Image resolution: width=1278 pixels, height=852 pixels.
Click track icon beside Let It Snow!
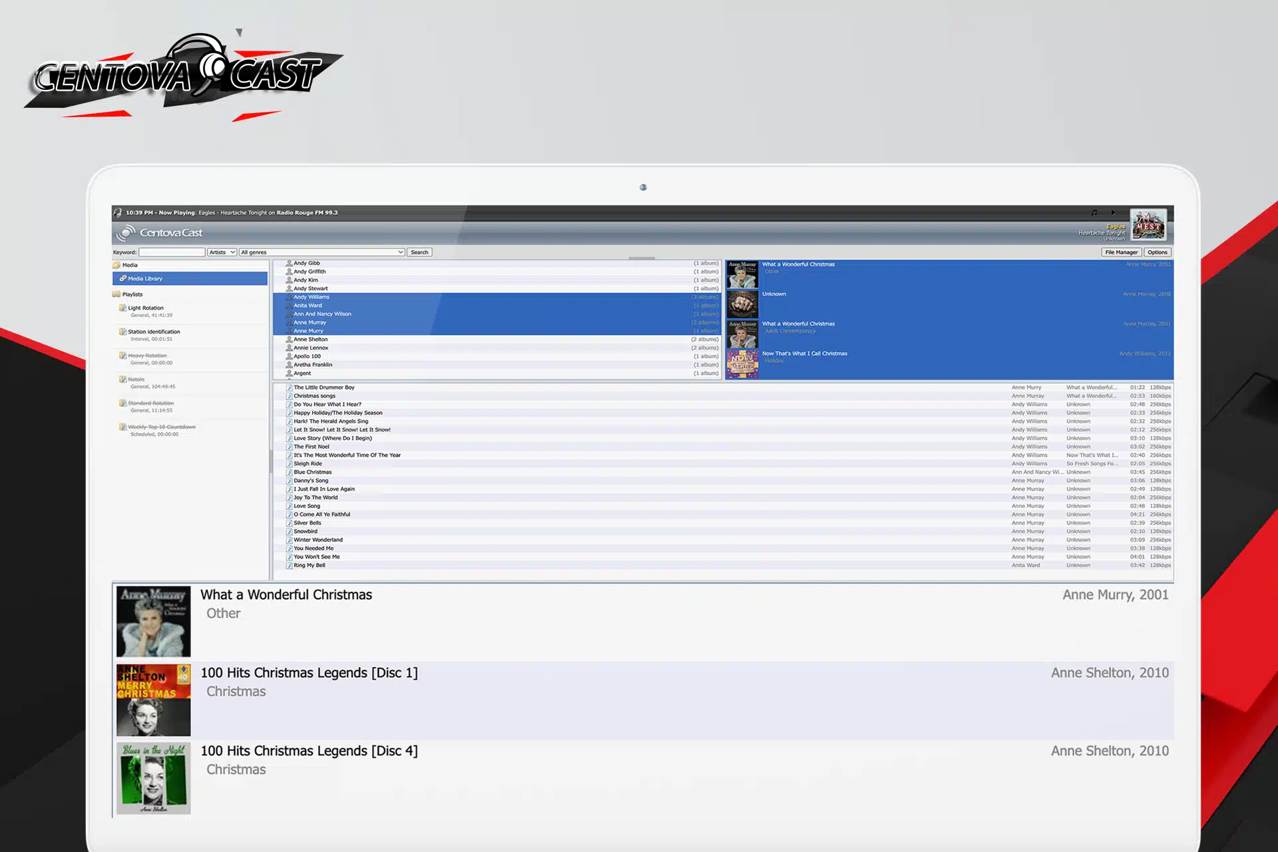tap(290, 430)
